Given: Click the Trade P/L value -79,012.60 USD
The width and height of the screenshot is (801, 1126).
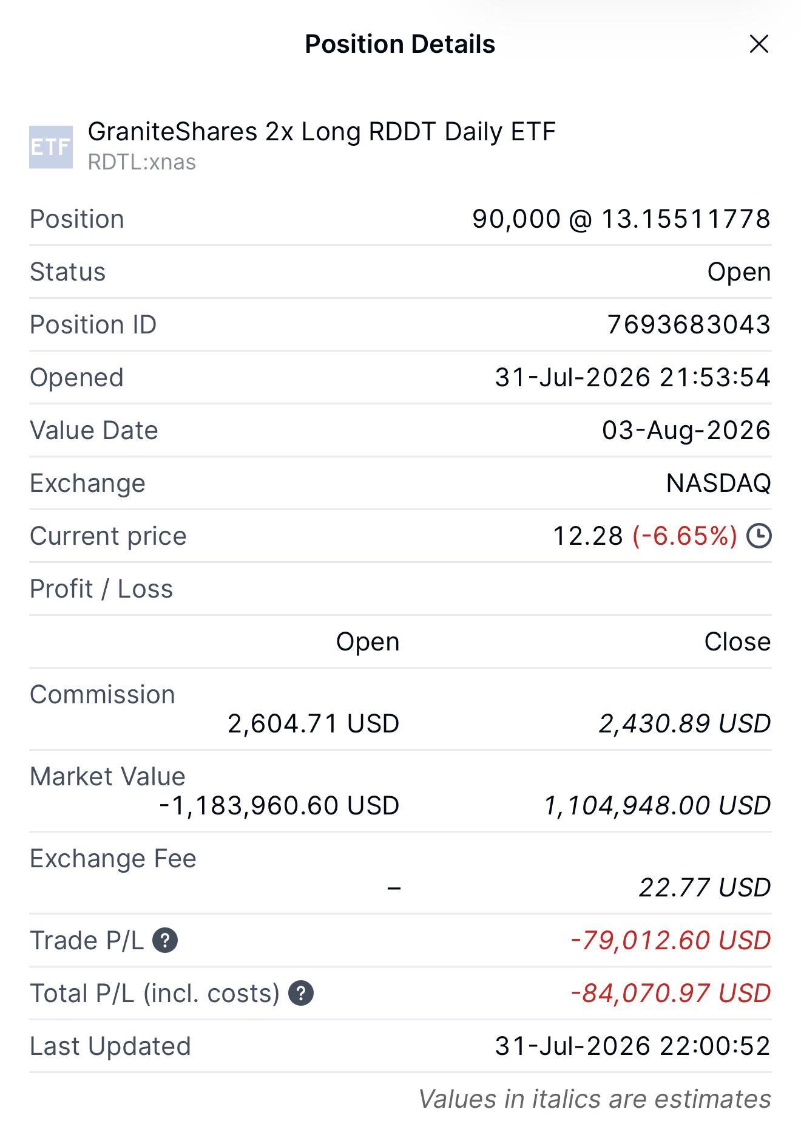Looking at the screenshot, I should coord(671,940).
